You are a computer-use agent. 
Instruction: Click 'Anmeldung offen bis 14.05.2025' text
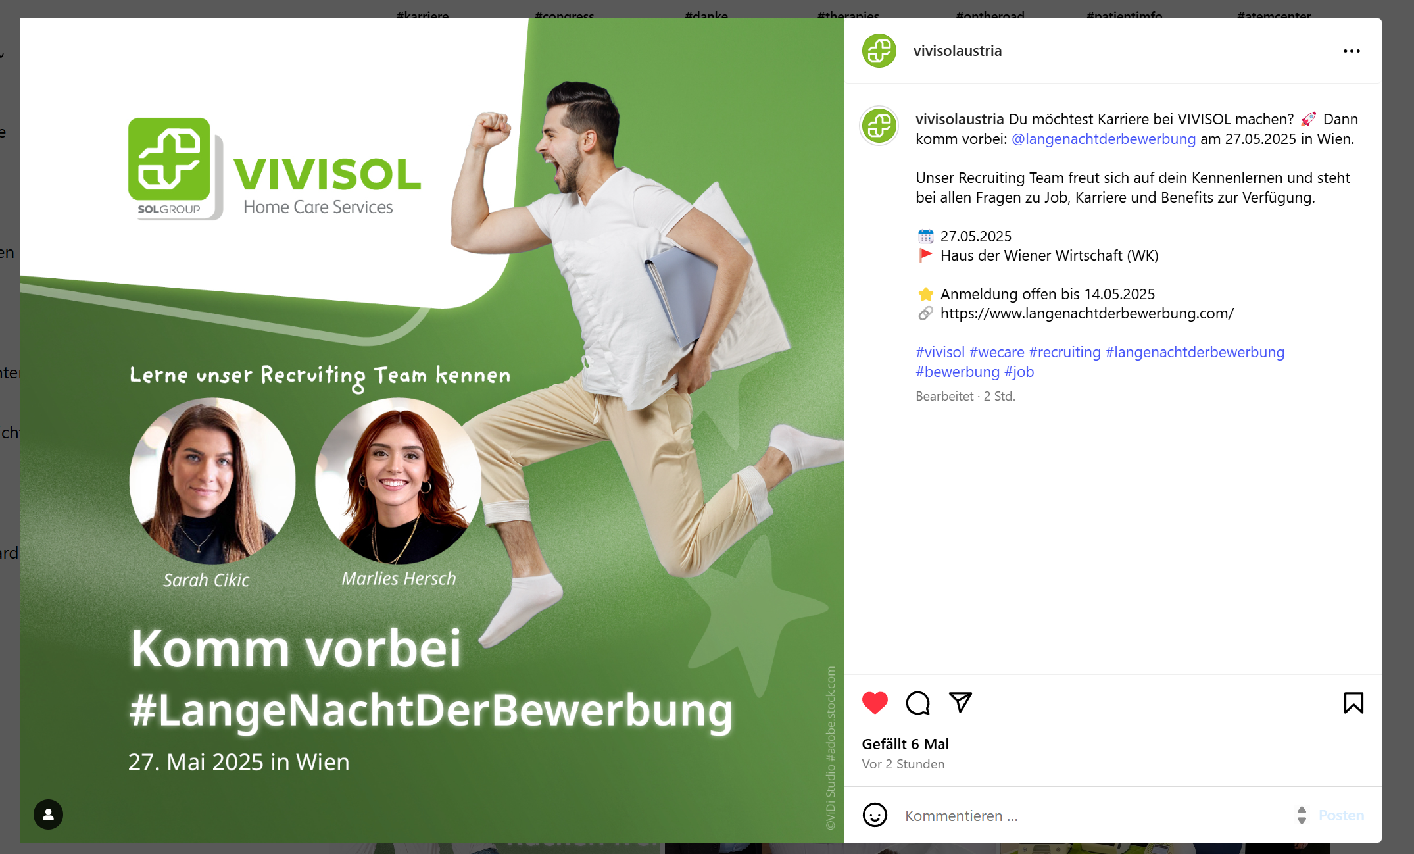(1048, 294)
